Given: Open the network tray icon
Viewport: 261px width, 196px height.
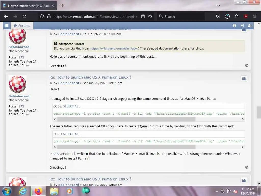Looking at the screenshot, I should (223, 191).
